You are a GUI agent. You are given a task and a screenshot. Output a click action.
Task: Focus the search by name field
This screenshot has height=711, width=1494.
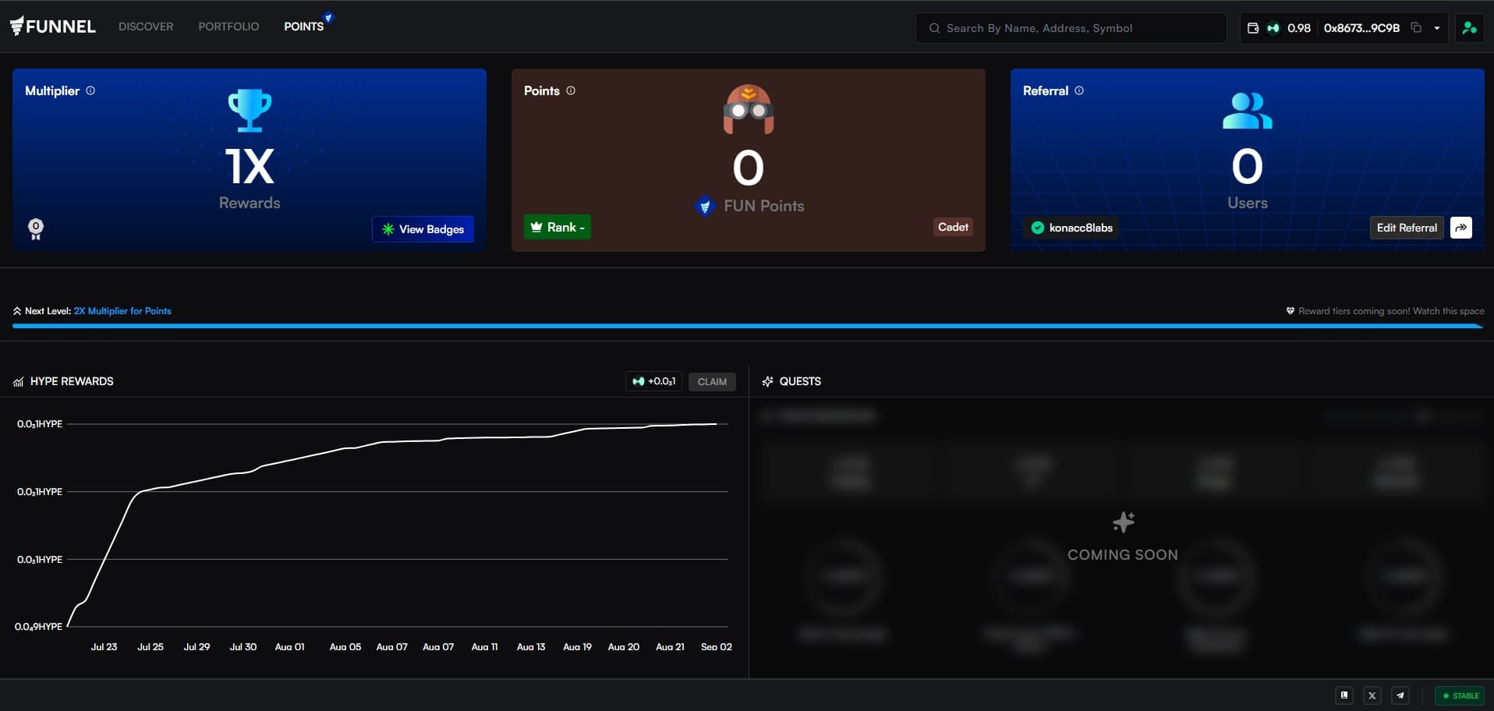pos(1076,28)
